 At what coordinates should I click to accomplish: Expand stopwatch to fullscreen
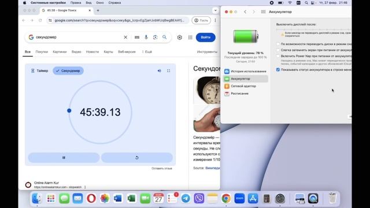point(168,70)
